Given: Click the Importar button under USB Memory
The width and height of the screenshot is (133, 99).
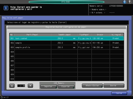Looking at the screenshot, I should click(x=49, y=86).
